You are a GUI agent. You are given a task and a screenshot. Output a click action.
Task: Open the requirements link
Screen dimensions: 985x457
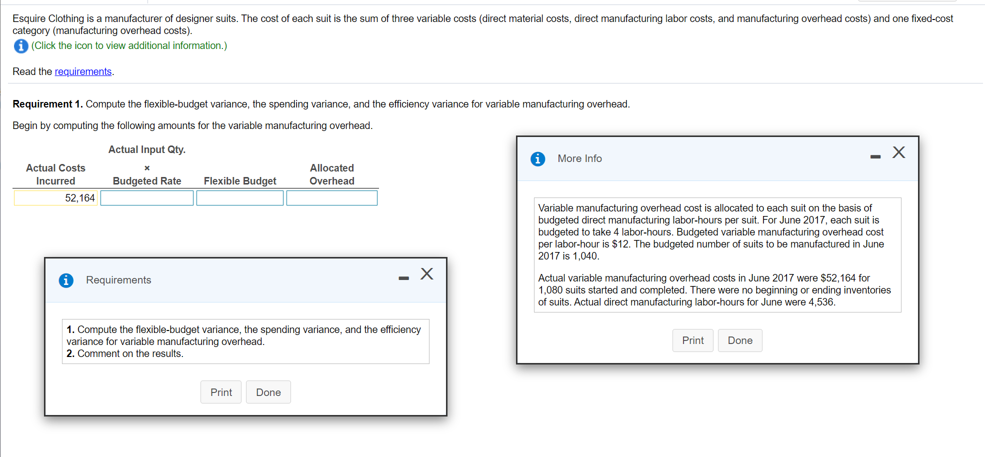pos(83,71)
